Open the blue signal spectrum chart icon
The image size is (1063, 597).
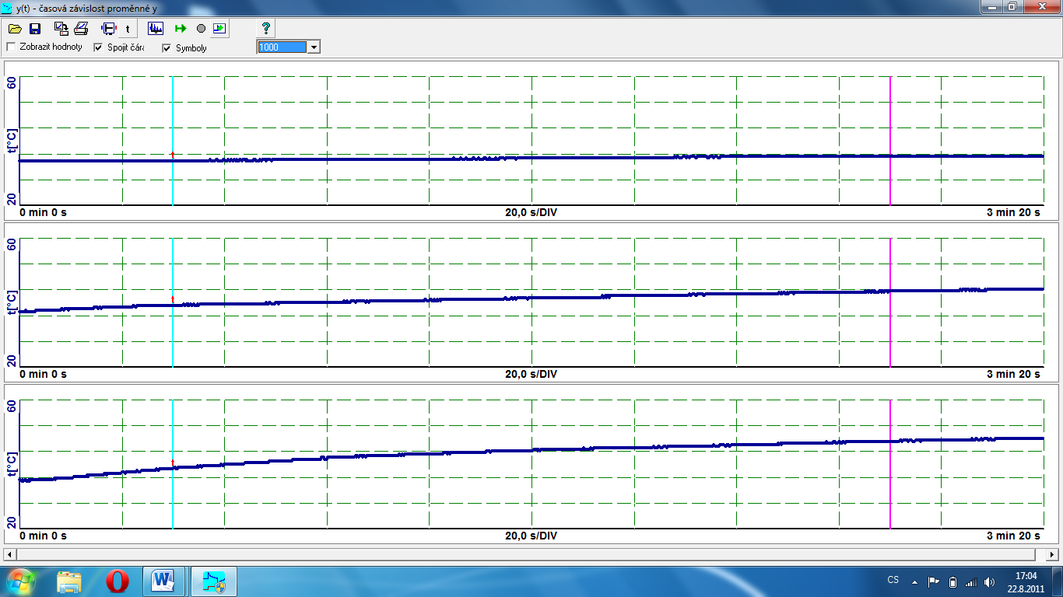[156, 29]
